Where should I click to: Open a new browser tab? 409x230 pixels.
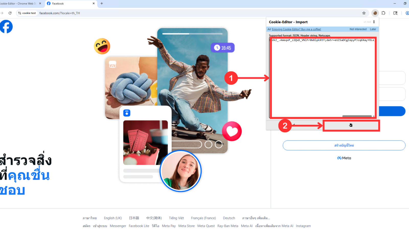(x=102, y=4)
